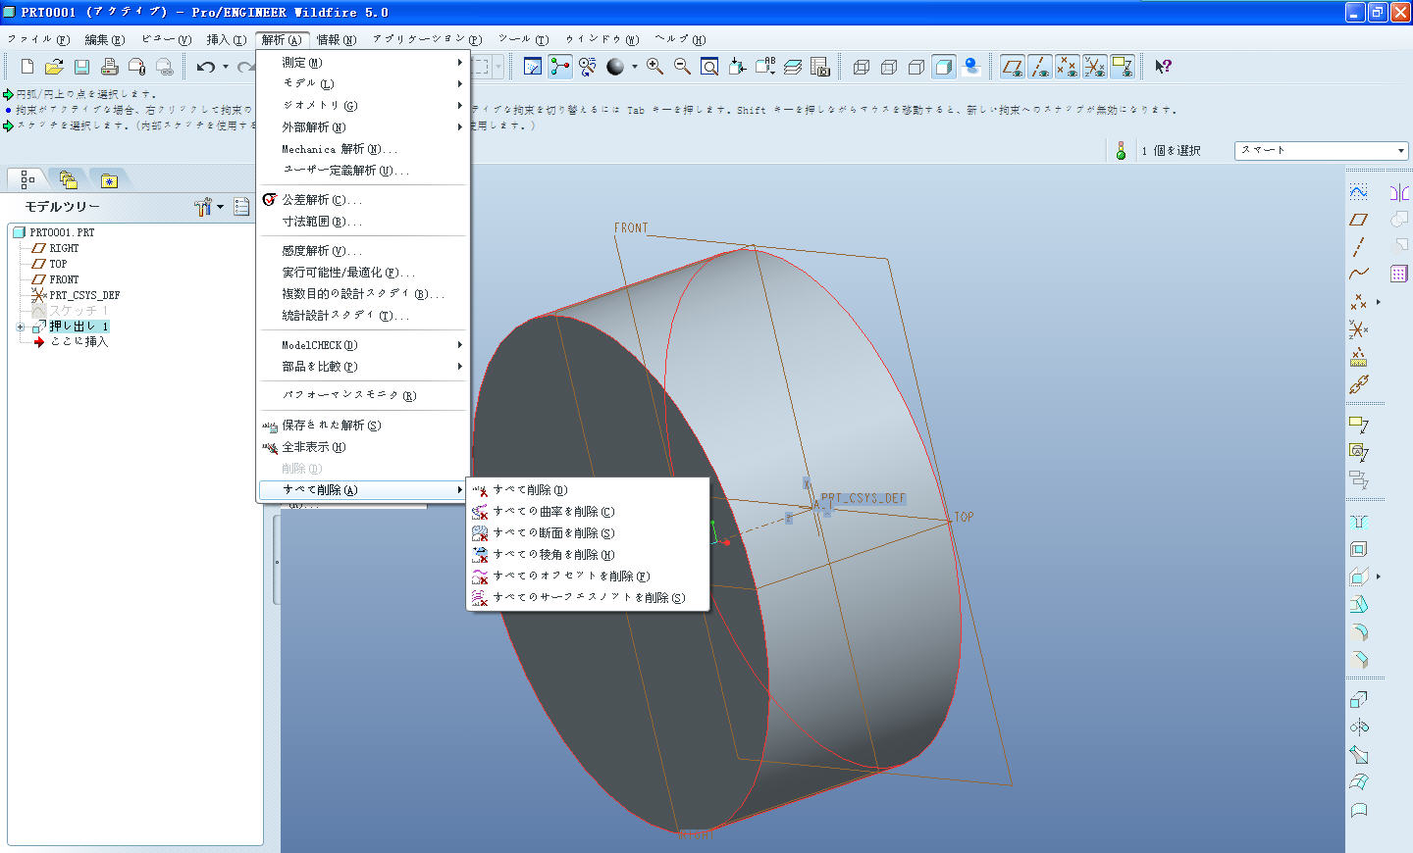This screenshot has width=1413, height=853.
Task: Expand the ジオメトリ submenu
Action: [361, 105]
